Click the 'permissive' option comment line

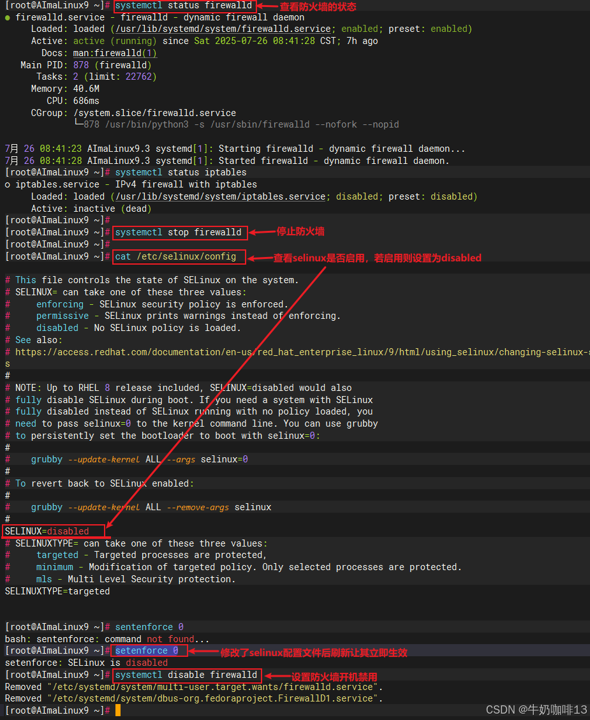coord(173,316)
